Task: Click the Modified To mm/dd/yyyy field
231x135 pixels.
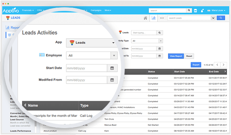Action: [x=144, y=56]
